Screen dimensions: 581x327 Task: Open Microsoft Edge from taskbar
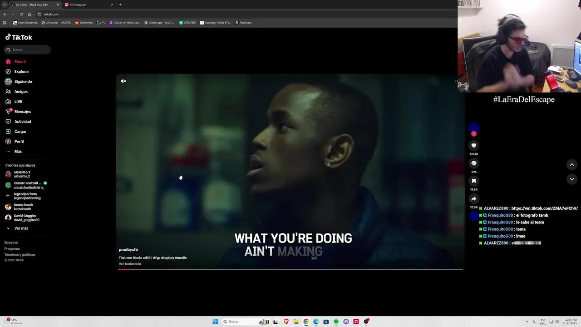pos(316,322)
